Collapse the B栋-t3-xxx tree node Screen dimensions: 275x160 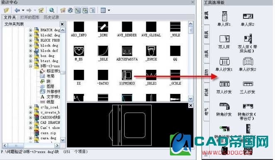click(x=30, y=66)
